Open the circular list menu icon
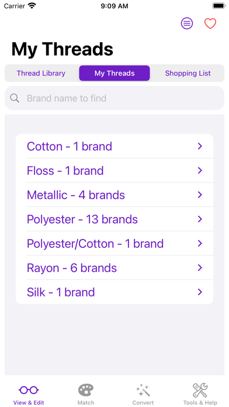This screenshot has width=229, height=407. point(187,23)
